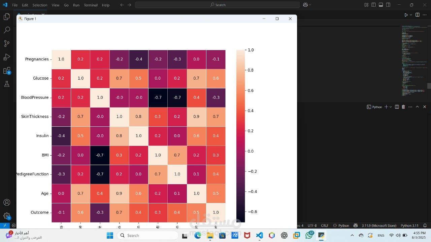
Task: Open the Help menu
Action: [x=106, y=5]
